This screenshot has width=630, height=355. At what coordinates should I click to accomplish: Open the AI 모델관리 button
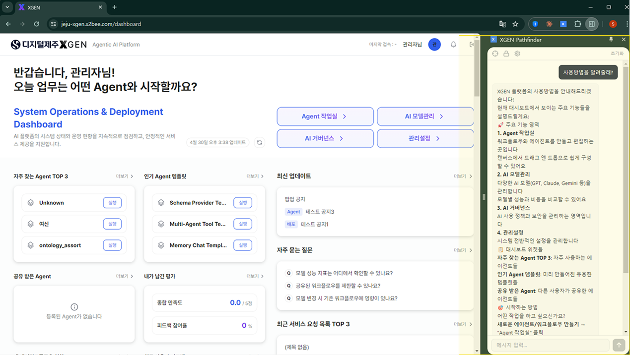tap(425, 117)
